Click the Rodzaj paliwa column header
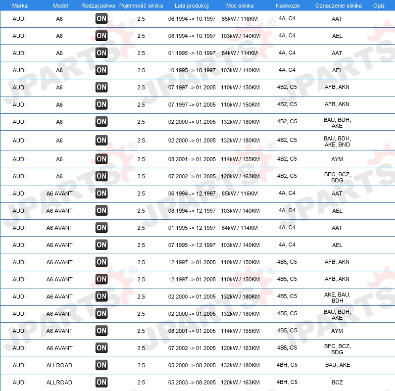The width and height of the screenshot is (395, 391). [98, 6]
